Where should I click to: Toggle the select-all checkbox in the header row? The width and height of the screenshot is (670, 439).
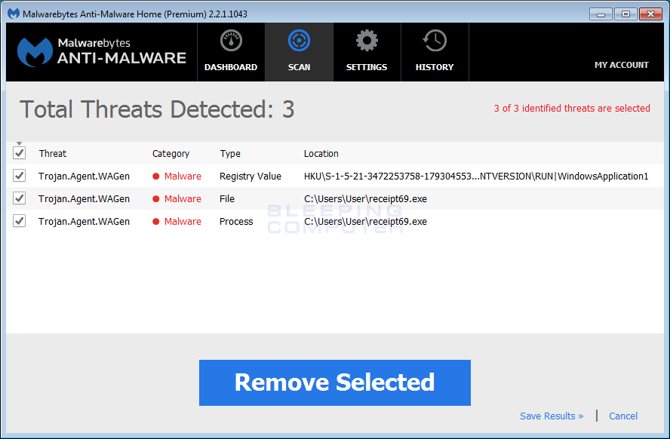click(x=19, y=152)
